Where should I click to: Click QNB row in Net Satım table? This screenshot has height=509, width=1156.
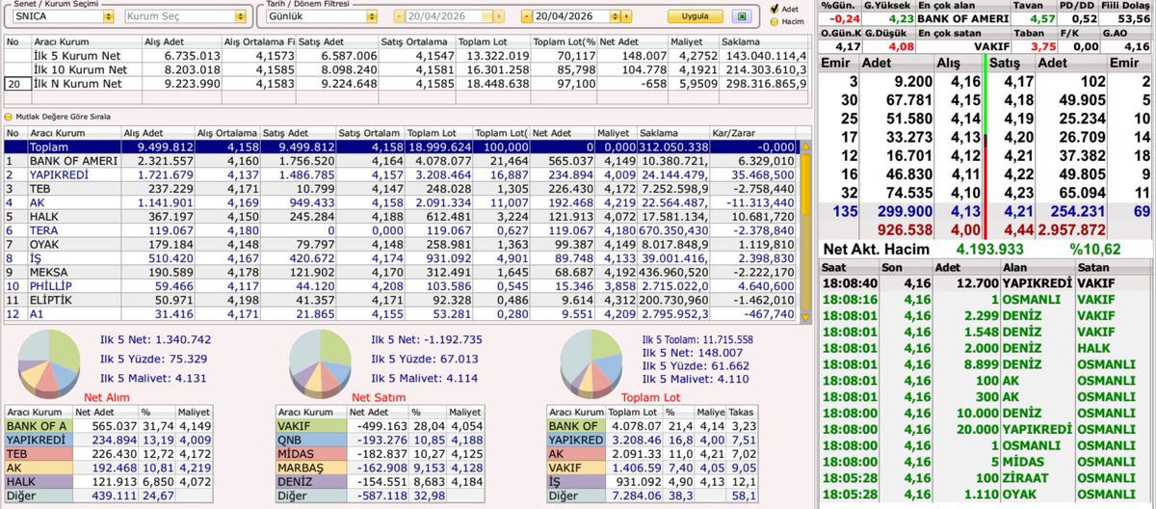click(x=379, y=440)
